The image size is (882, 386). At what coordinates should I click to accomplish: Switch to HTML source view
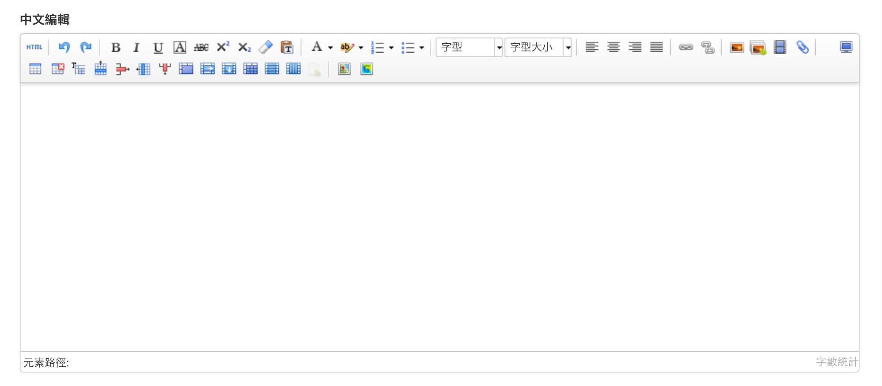coord(34,47)
